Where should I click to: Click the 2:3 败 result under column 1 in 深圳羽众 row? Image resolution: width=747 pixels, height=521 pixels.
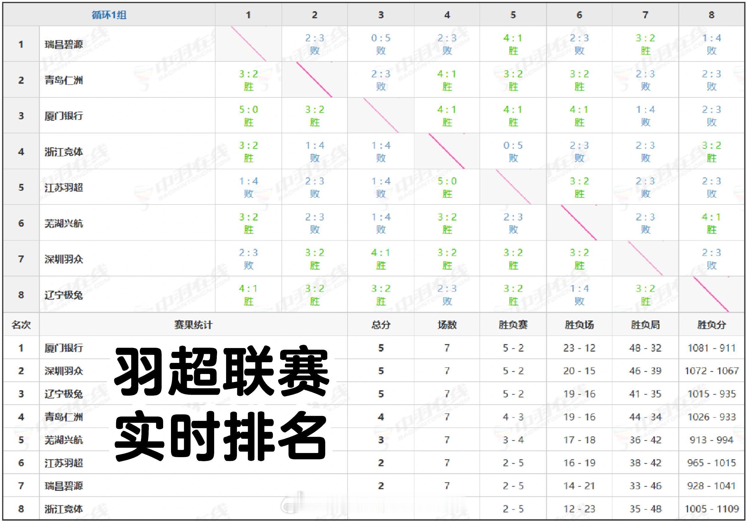pyautogui.click(x=249, y=259)
